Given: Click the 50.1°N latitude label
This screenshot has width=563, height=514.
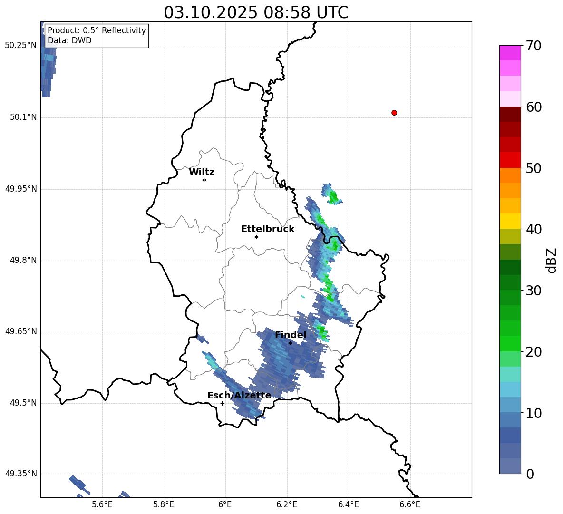Looking at the screenshot, I should click(x=23, y=117).
